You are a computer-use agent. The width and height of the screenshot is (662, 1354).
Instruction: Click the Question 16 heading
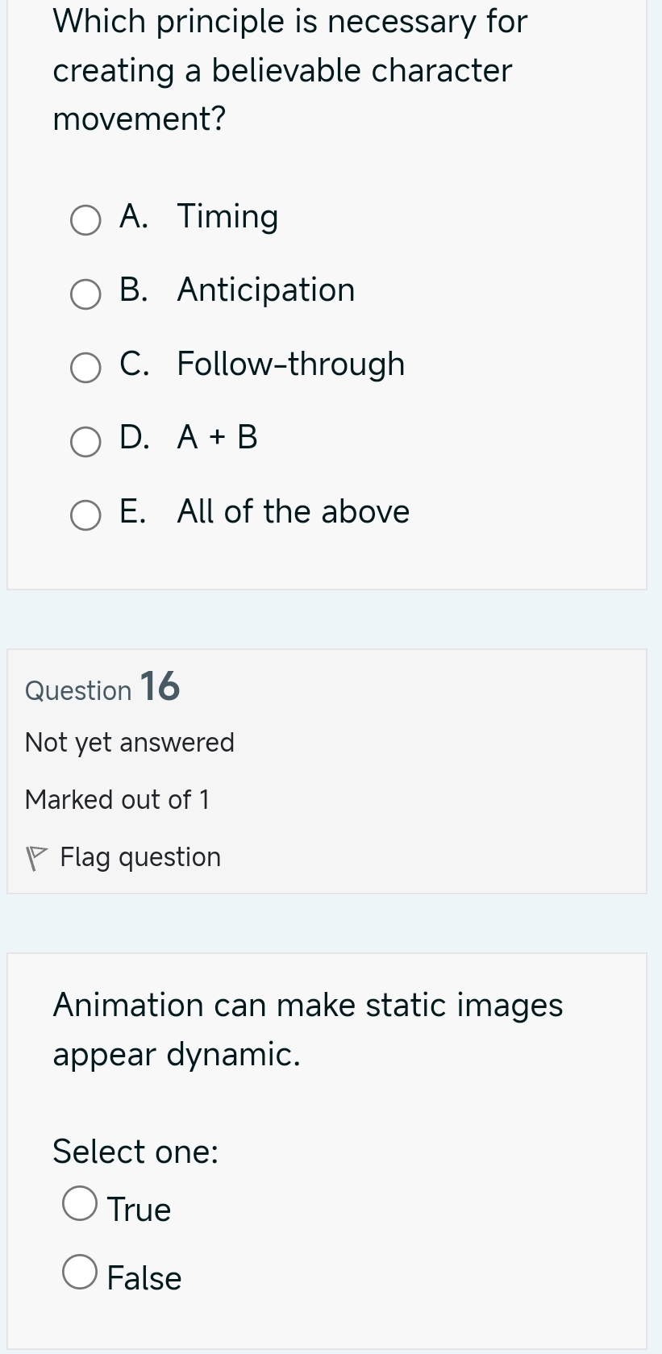coord(102,688)
